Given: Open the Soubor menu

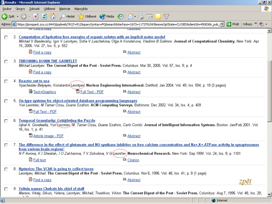Looking at the screenshot, I should coord(7,9).
